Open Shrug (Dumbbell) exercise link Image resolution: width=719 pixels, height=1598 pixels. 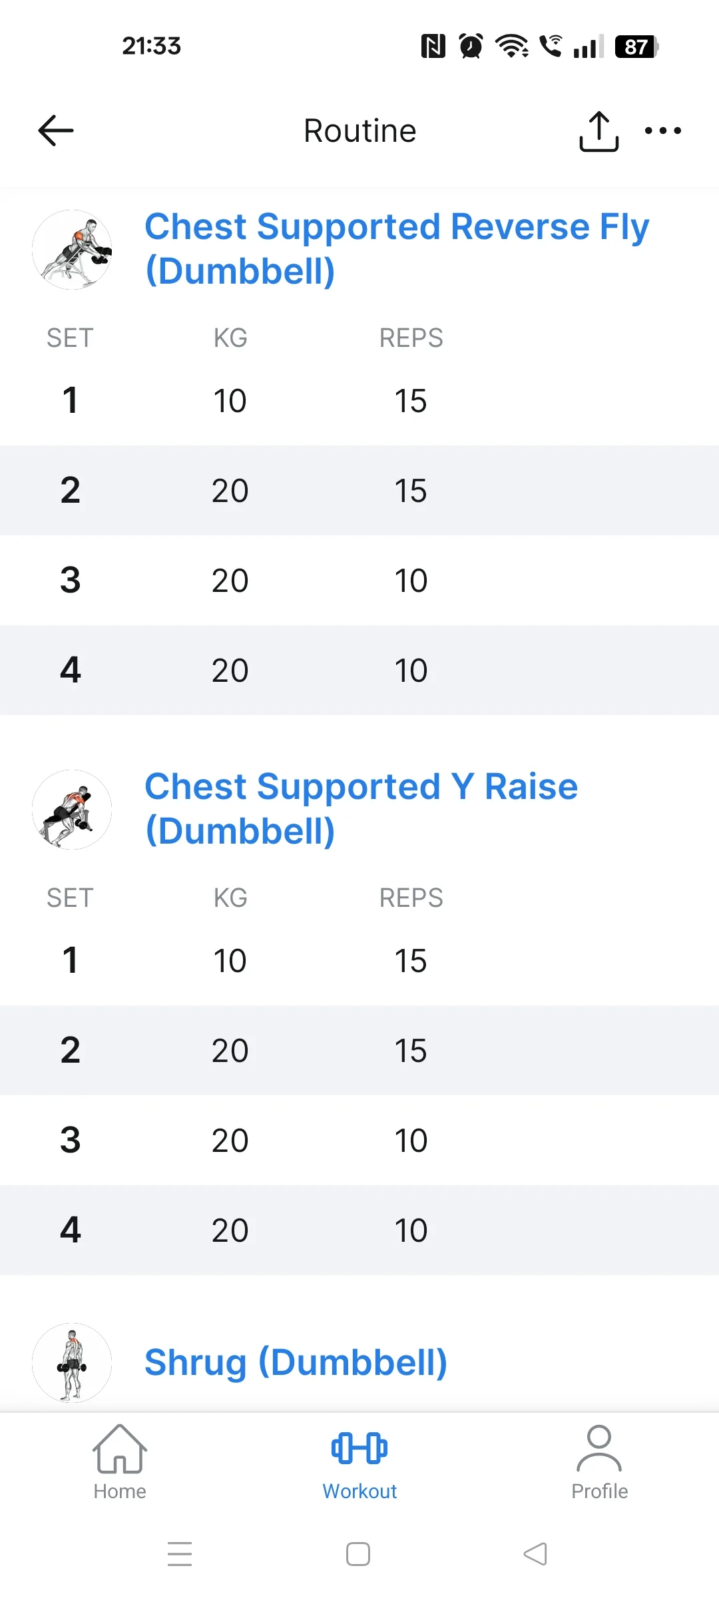point(296,1362)
